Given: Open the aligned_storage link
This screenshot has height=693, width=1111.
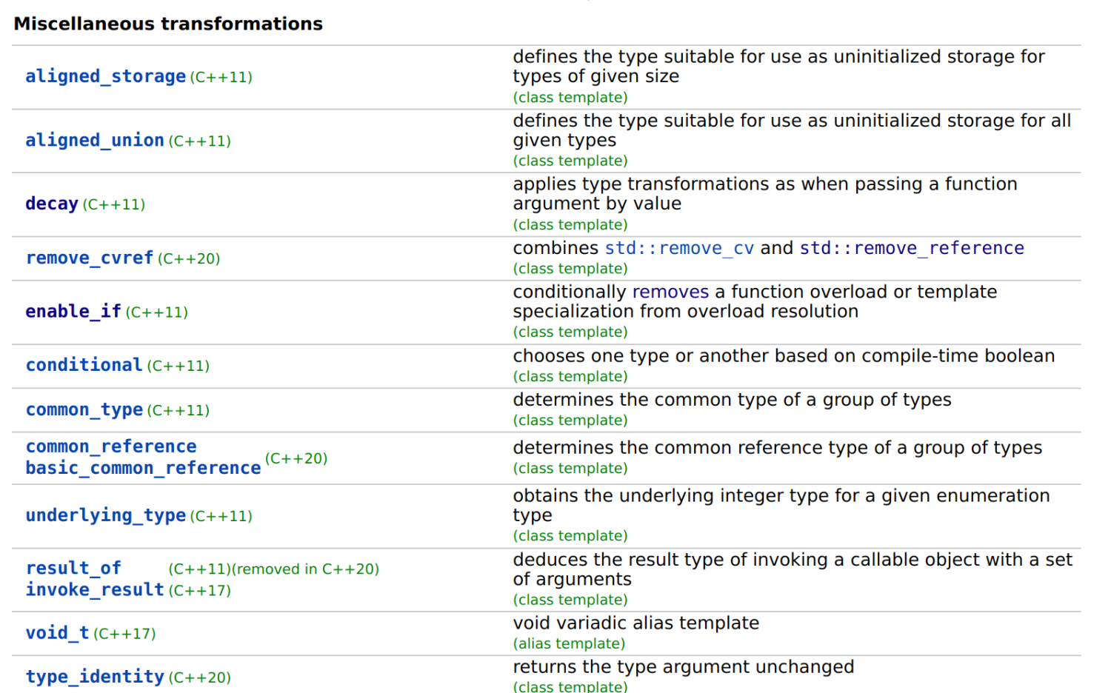Looking at the screenshot, I should [x=106, y=76].
